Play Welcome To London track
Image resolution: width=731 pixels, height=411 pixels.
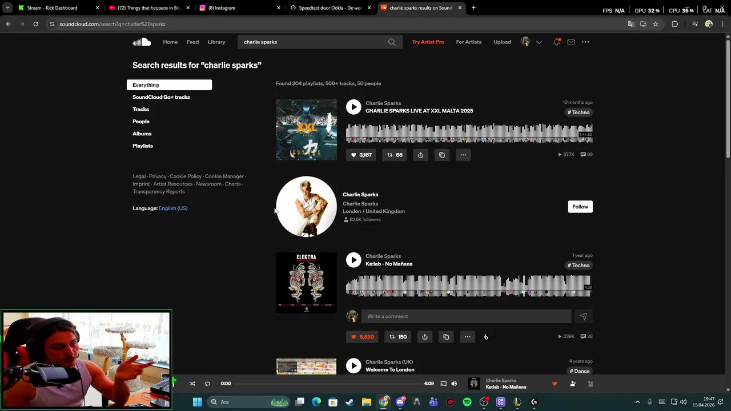coord(354,365)
